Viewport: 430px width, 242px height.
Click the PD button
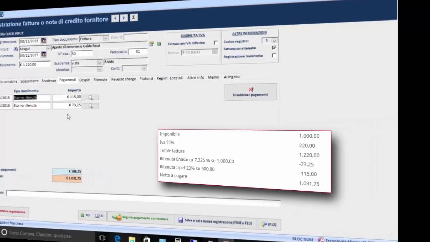[85, 215]
